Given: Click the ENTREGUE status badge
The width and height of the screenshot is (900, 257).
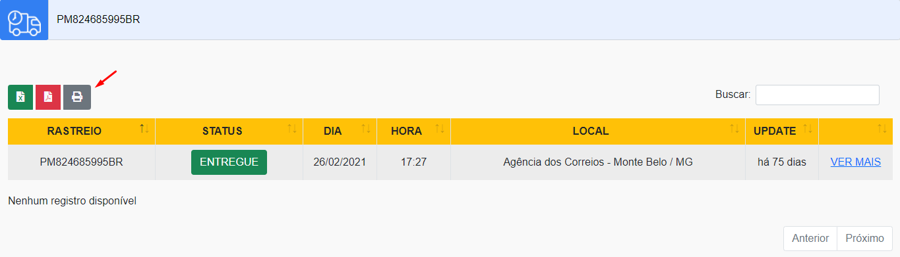Looking at the screenshot, I should (229, 162).
